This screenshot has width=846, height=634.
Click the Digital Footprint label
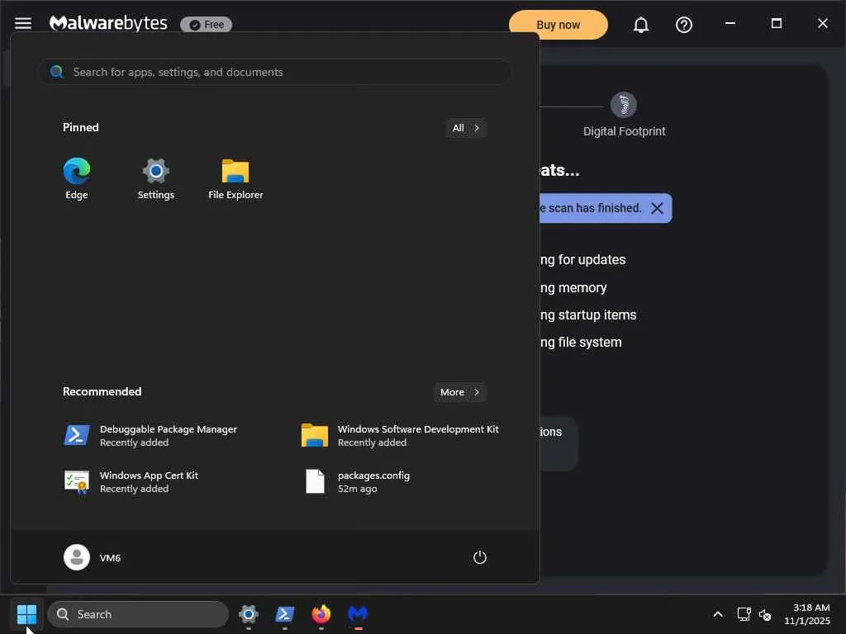point(625,131)
